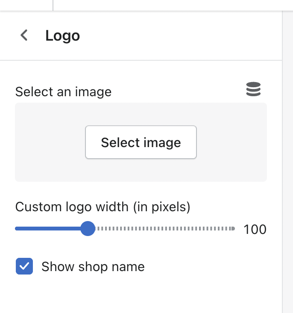The width and height of the screenshot is (293, 313).
Task: Click the top bar above the Logo header
Action: (171, 5)
